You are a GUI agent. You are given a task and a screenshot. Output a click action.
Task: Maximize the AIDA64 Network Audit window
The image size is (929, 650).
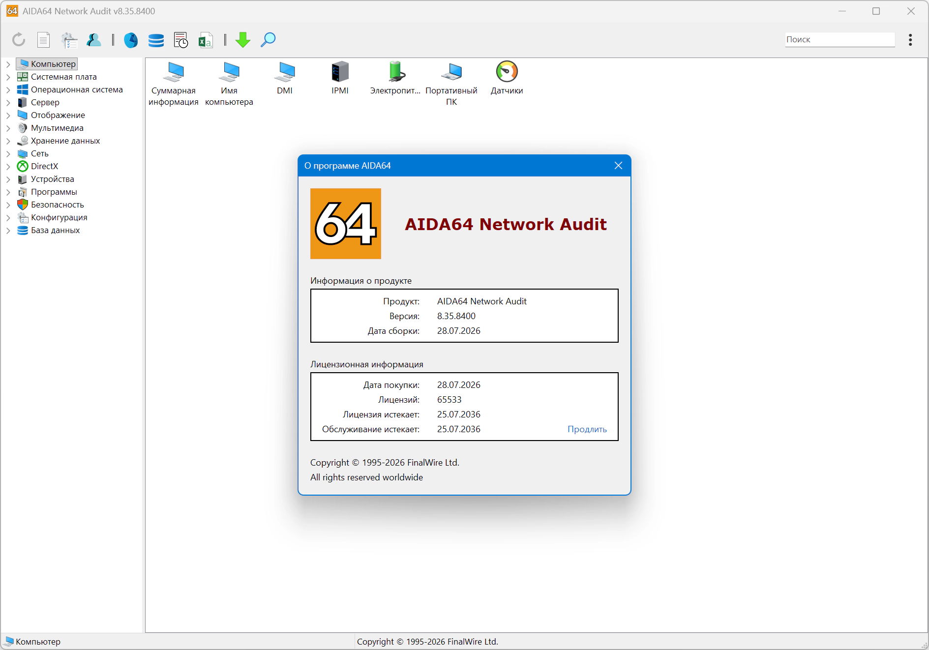click(x=876, y=11)
